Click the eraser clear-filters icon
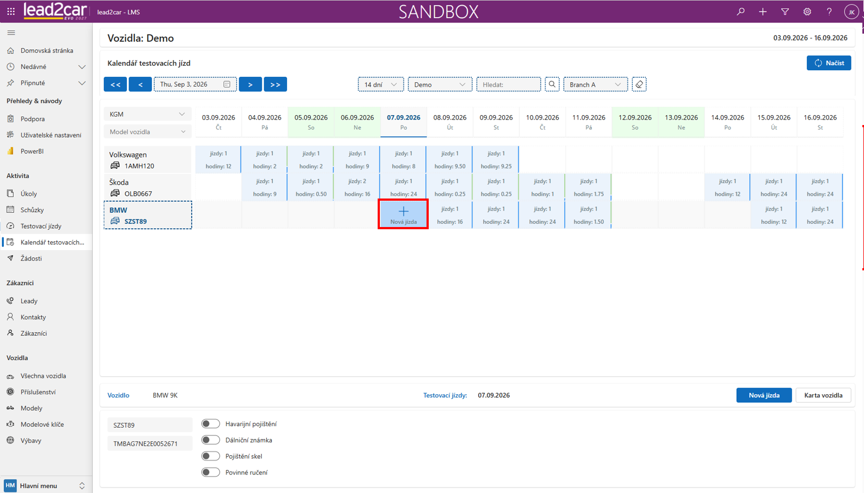 coord(639,84)
